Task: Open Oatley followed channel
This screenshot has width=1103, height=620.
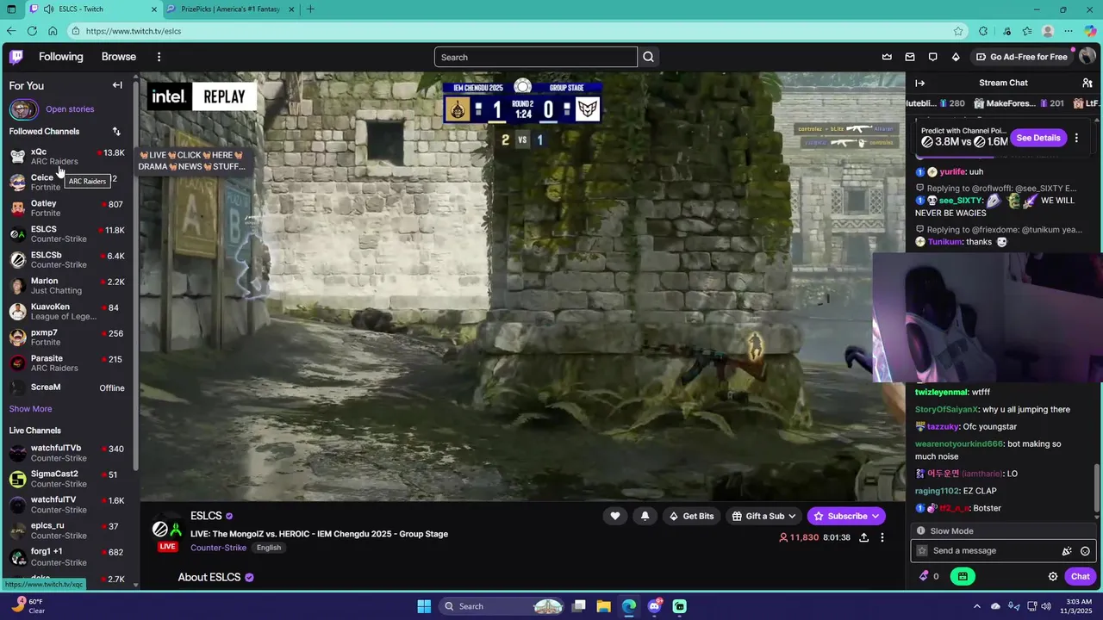Action: (67, 208)
